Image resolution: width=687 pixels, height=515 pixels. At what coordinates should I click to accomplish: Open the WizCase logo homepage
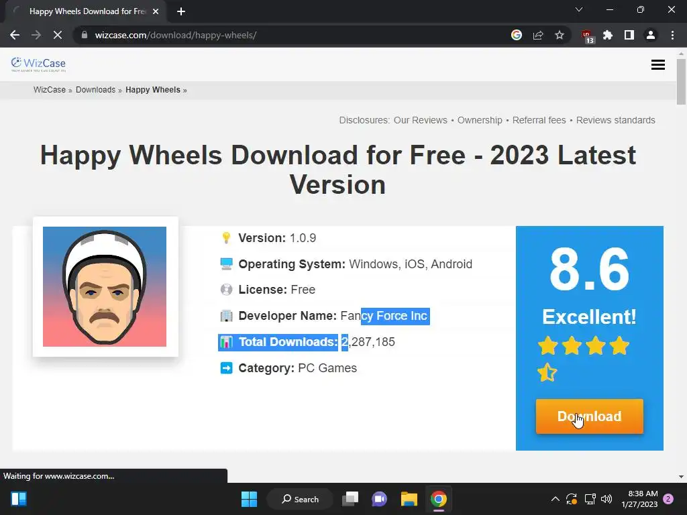pyautogui.click(x=38, y=64)
